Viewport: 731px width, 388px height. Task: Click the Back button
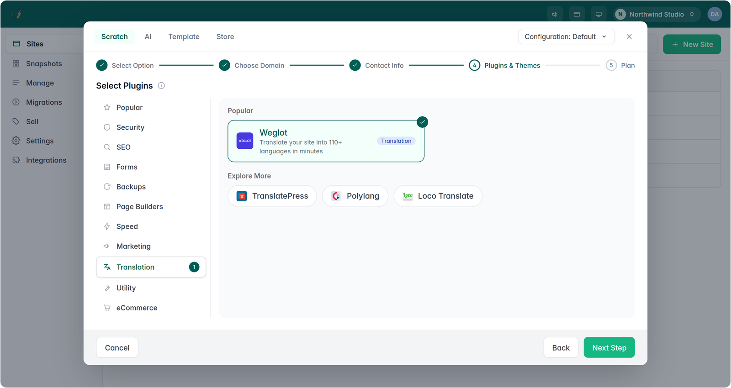[561, 347]
